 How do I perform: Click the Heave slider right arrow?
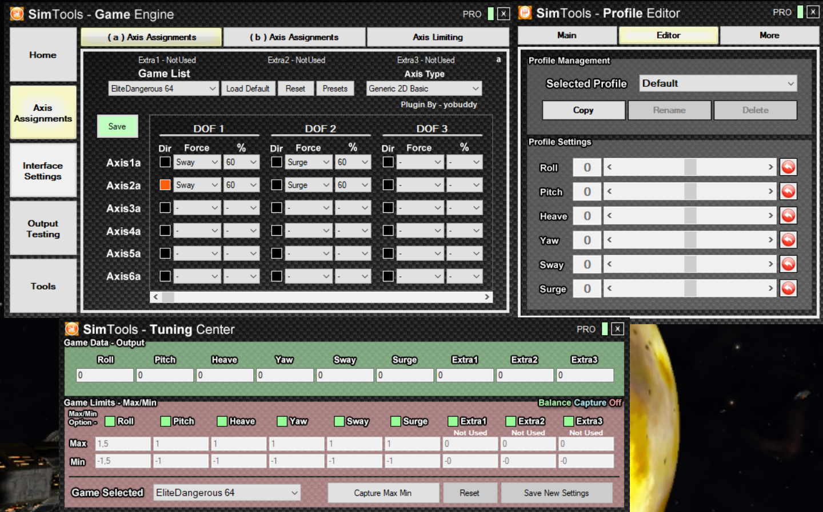770,215
